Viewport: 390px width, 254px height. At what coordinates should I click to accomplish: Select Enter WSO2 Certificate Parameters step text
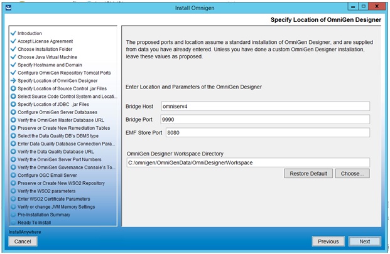point(54,199)
